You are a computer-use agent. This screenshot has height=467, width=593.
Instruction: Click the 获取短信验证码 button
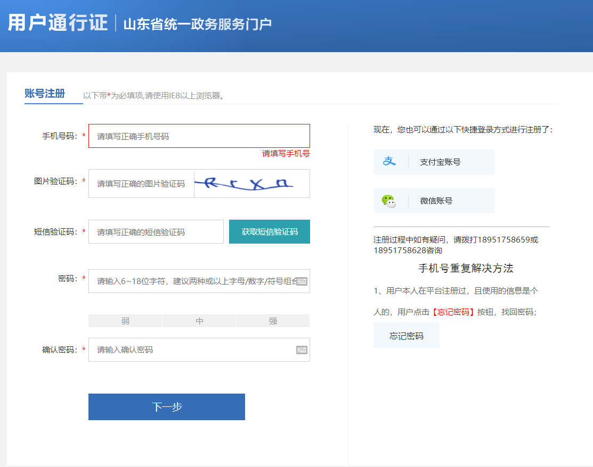[x=269, y=231]
